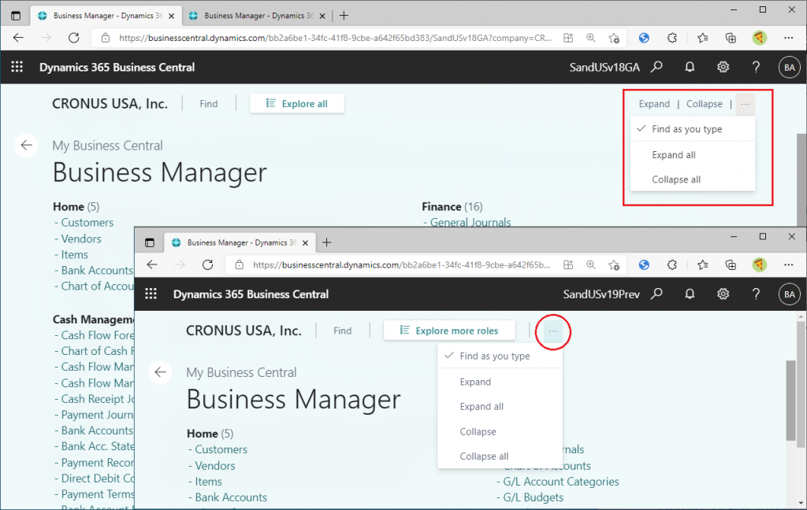Image resolution: width=807 pixels, height=510 pixels.
Task: Open help question mark in SandUSv18GA window
Action: 756,67
